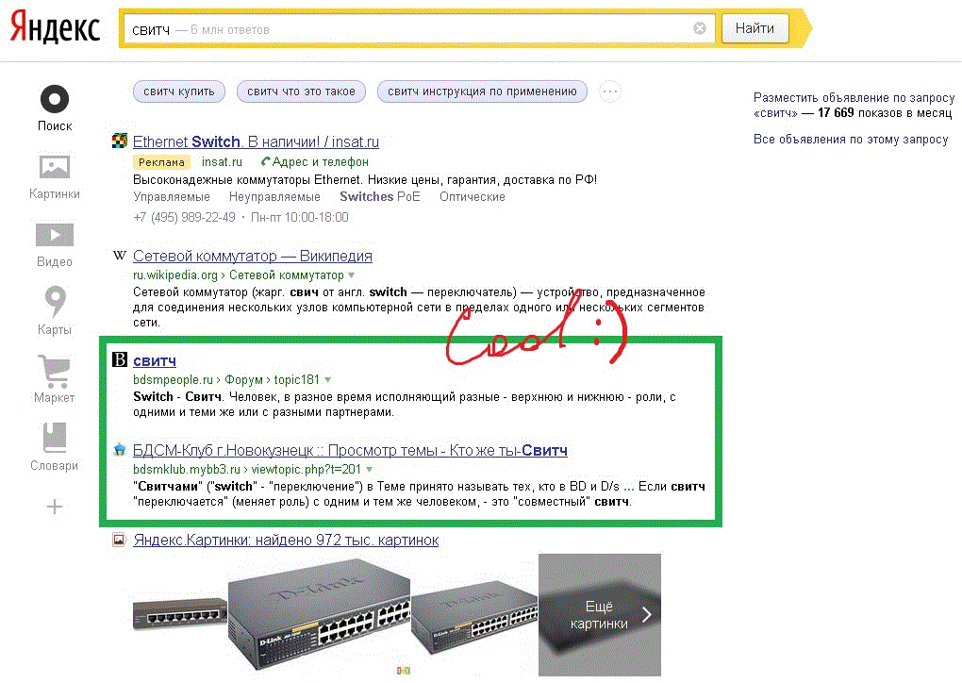Open the 'БДСМ-Клуб г.Новокузнецк' result link
This screenshot has height=683, width=962.
click(350, 450)
